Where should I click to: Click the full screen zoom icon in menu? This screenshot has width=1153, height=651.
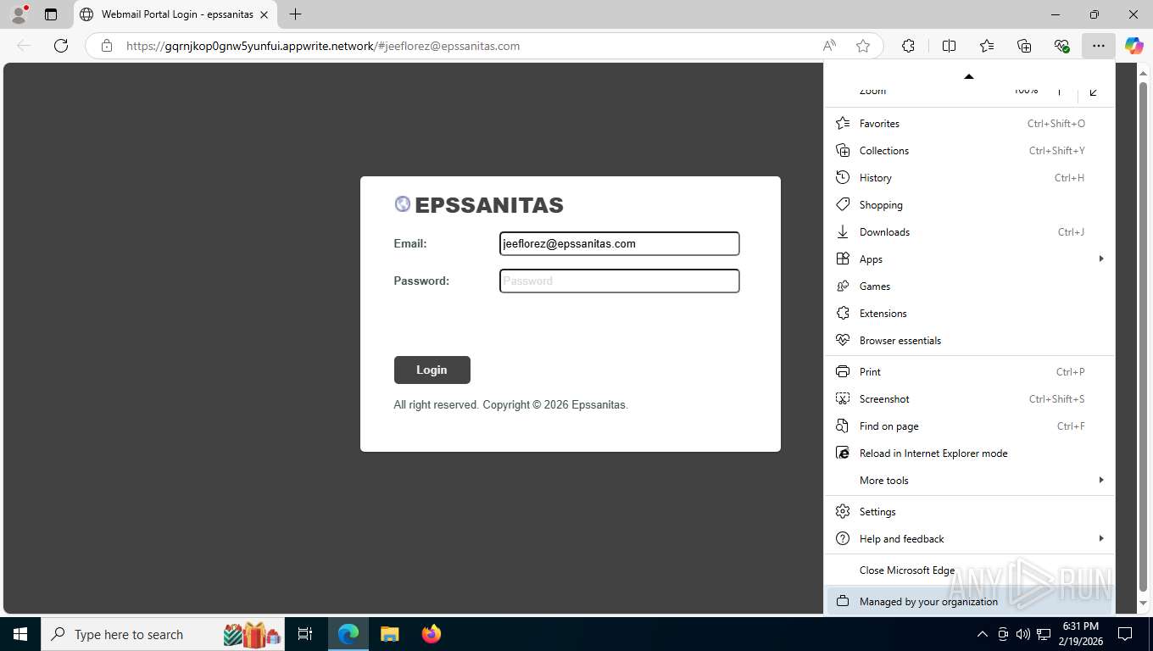coord(1094,91)
